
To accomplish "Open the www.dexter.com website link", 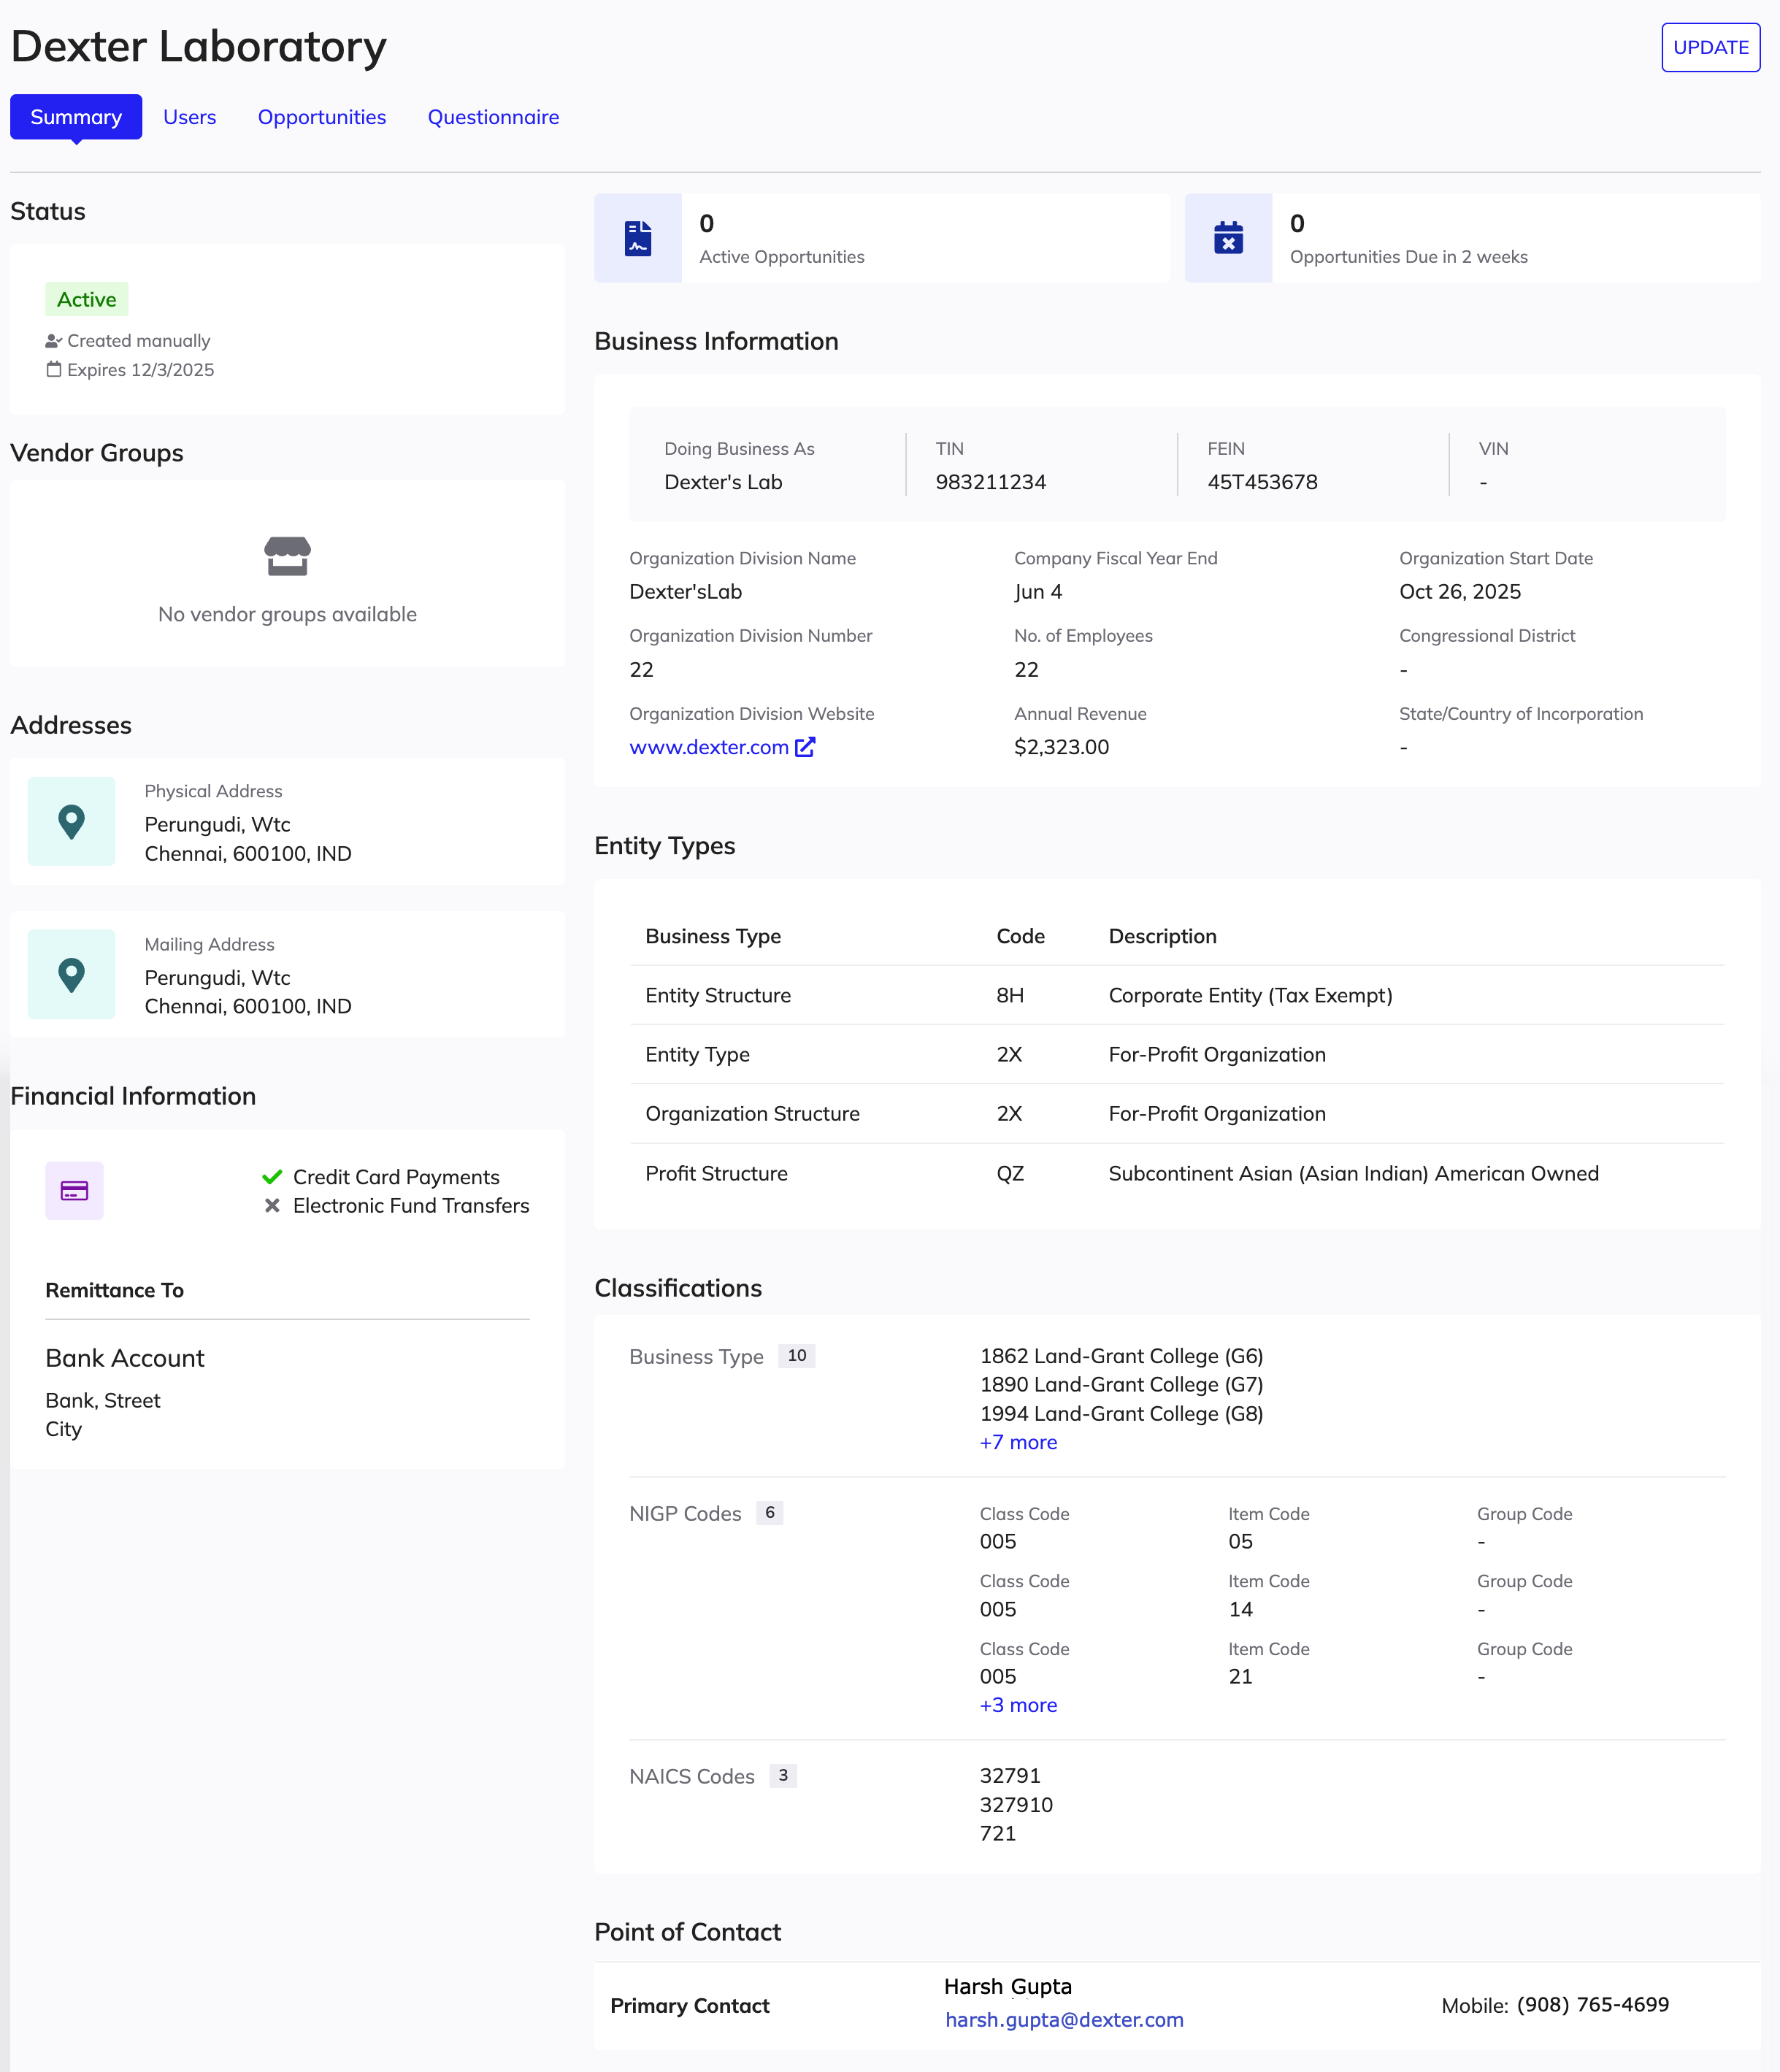I will pyautogui.click(x=709, y=747).
